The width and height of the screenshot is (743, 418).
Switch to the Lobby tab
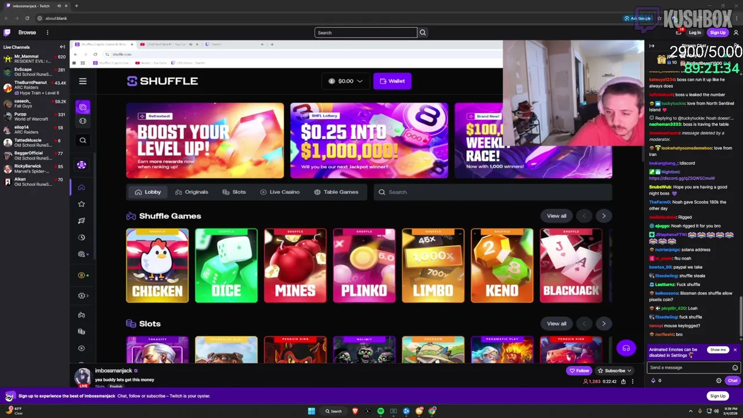(x=147, y=192)
